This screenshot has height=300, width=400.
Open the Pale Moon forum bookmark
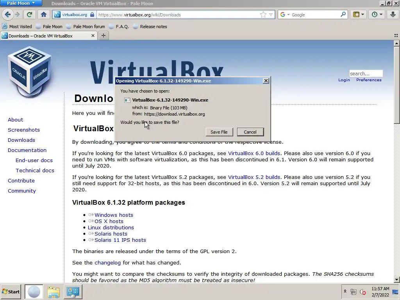click(x=86, y=27)
